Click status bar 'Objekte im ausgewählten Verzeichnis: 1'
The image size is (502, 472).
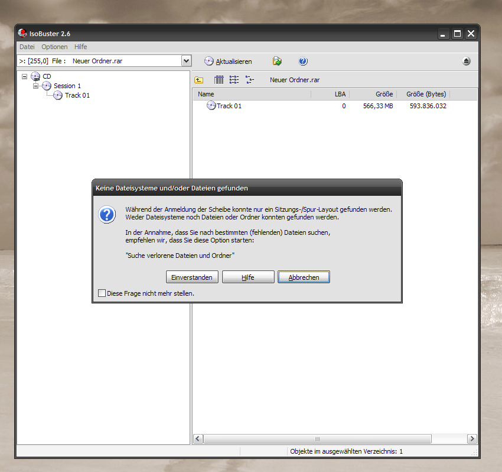347,451
